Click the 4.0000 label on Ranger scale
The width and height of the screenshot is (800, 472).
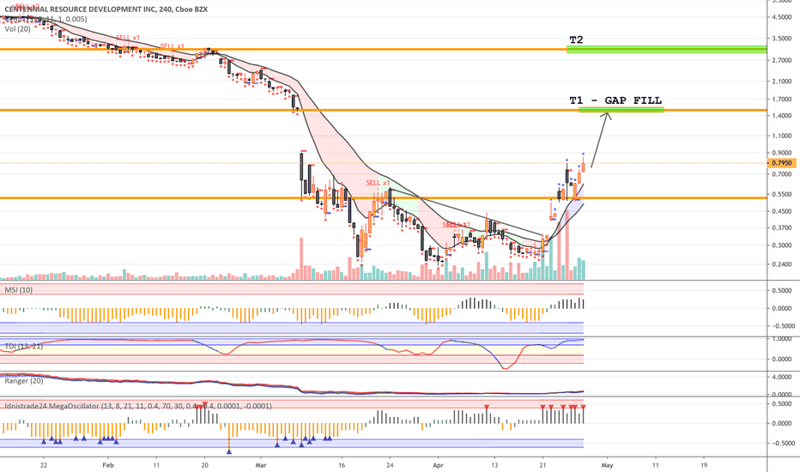(x=782, y=377)
